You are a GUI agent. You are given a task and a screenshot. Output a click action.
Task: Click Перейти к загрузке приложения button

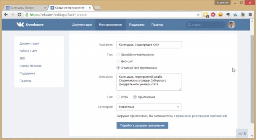click(142, 125)
